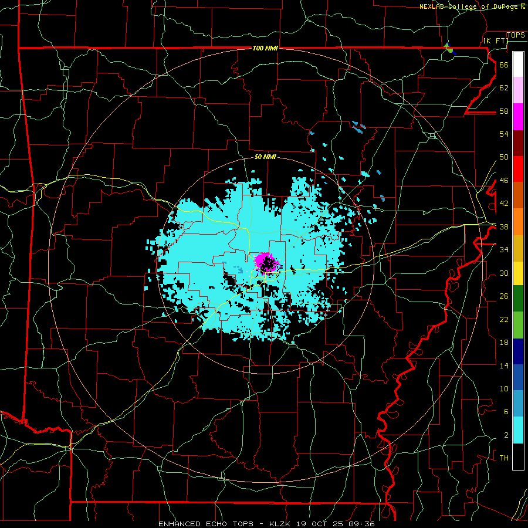Choose the yellow legend swatch
The height and width of the screenshot is (528, 528).
pyautogui.click(x=518, y=273)
